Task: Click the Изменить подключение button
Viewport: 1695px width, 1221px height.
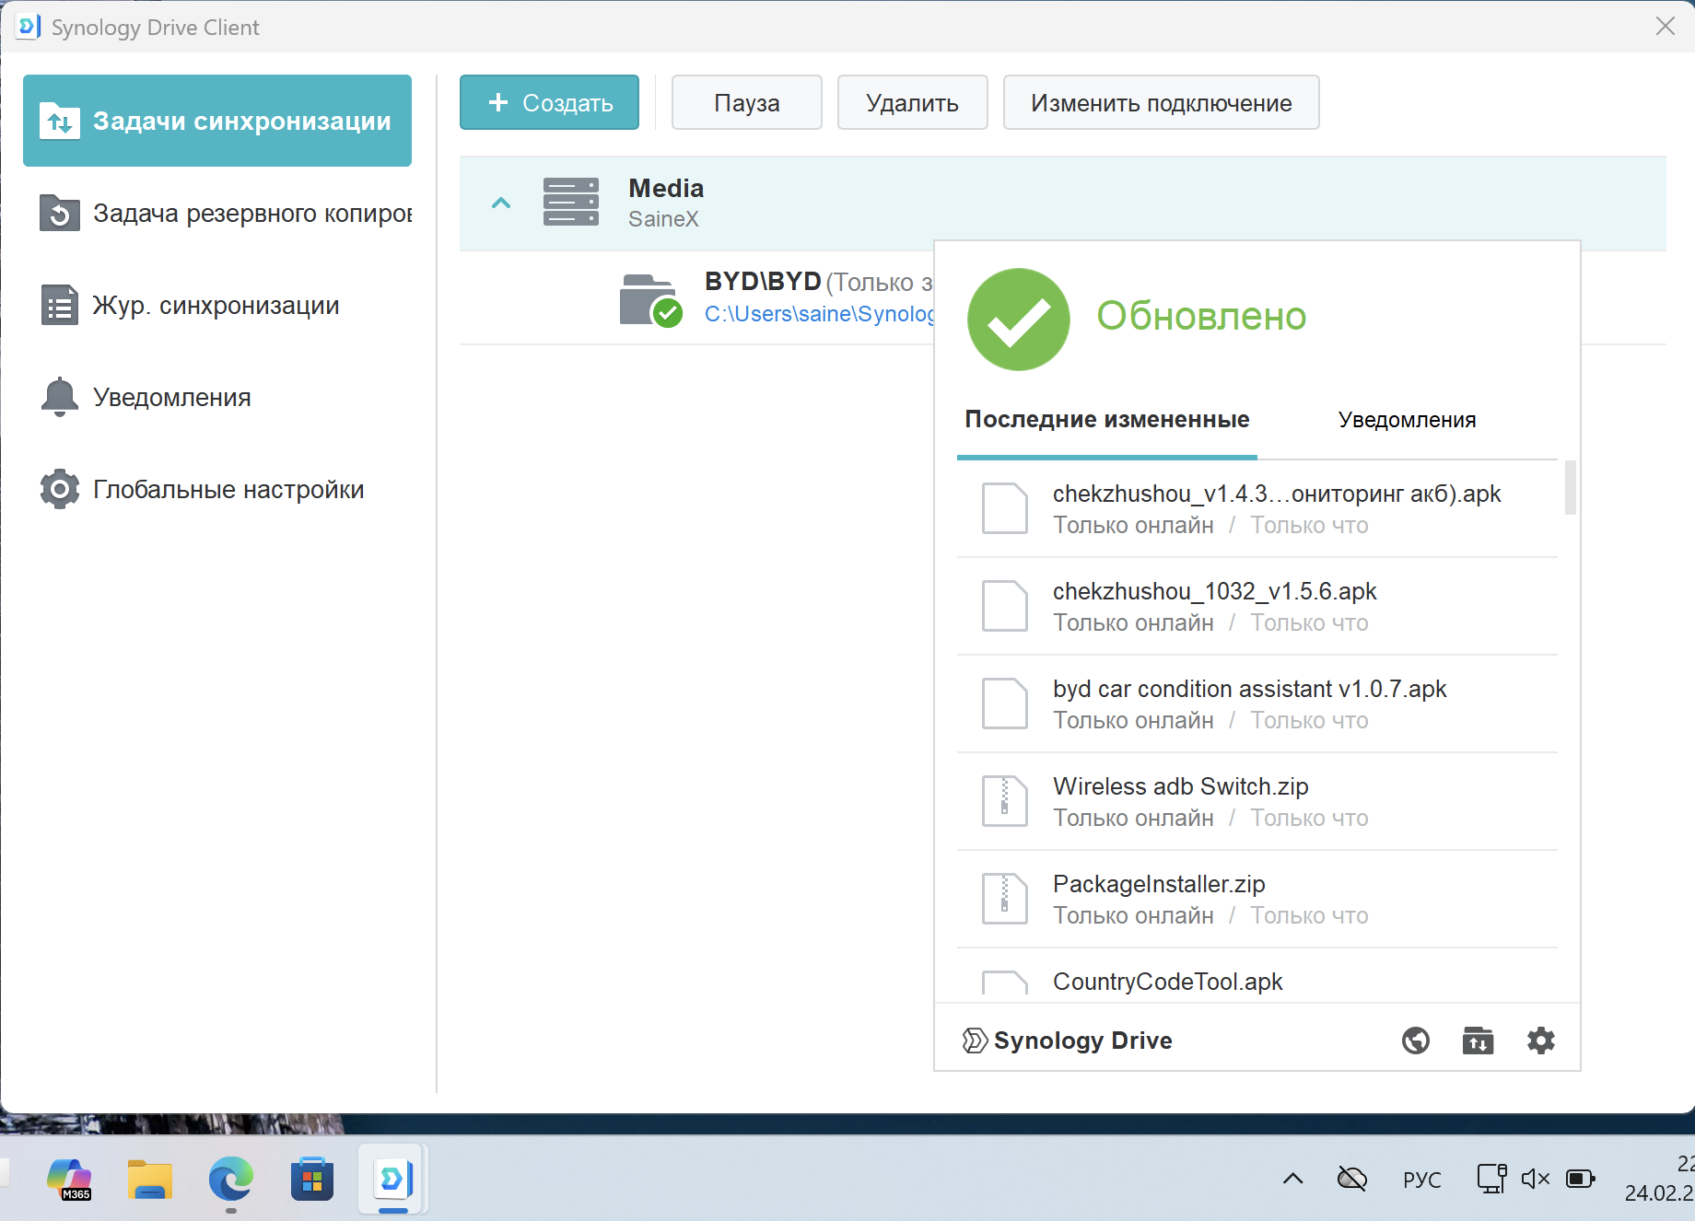Action: [1161, 102]
